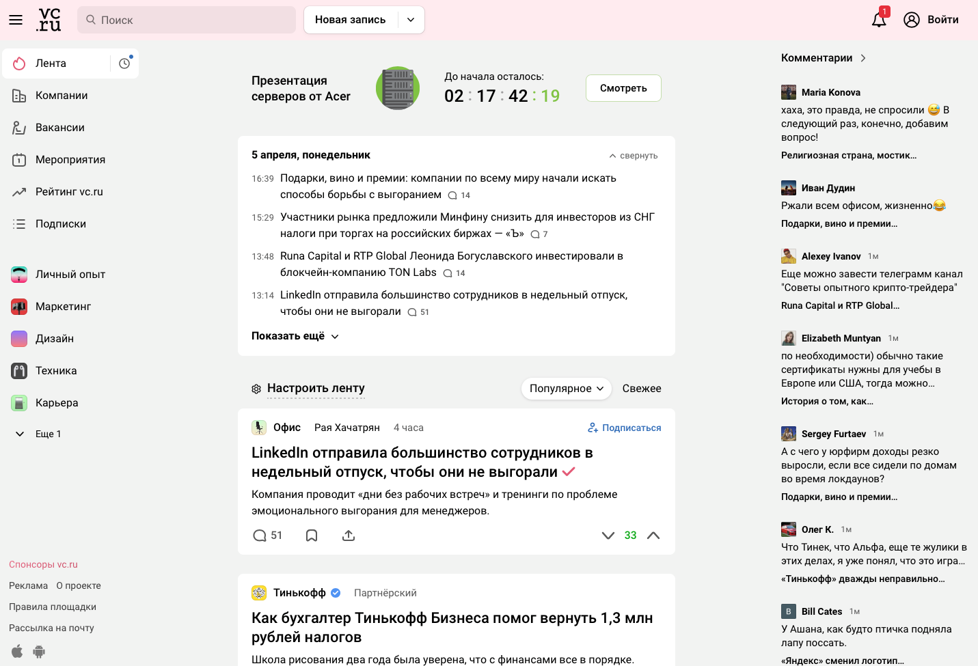Bookmark the LinkedIn post

click(312, 536)
